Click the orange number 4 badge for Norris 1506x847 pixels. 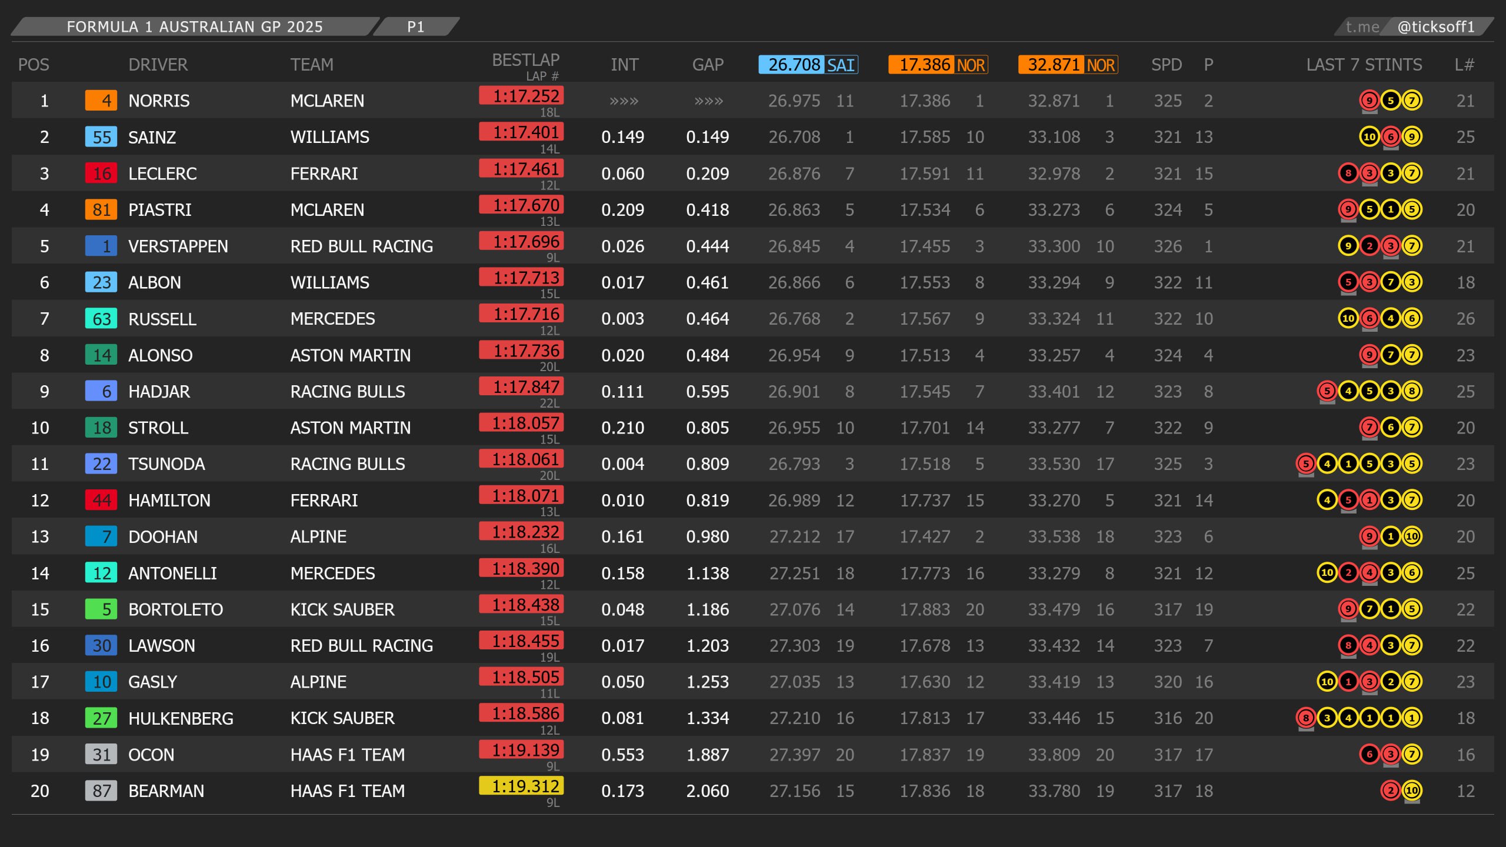pos(101,101)
